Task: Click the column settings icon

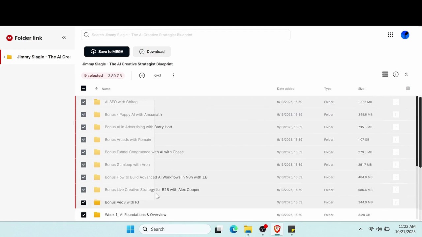Action: (x=408, y=88)
